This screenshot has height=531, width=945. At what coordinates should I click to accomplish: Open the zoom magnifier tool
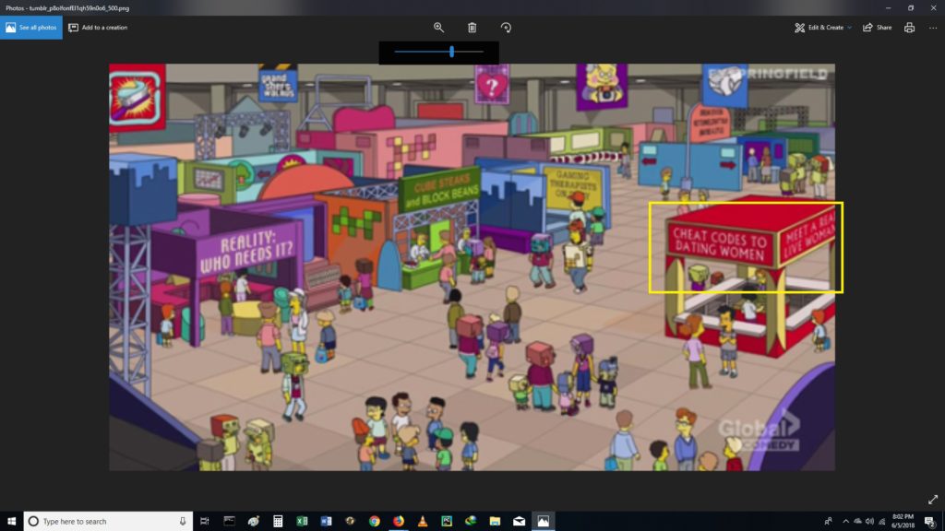coord(438,28)
